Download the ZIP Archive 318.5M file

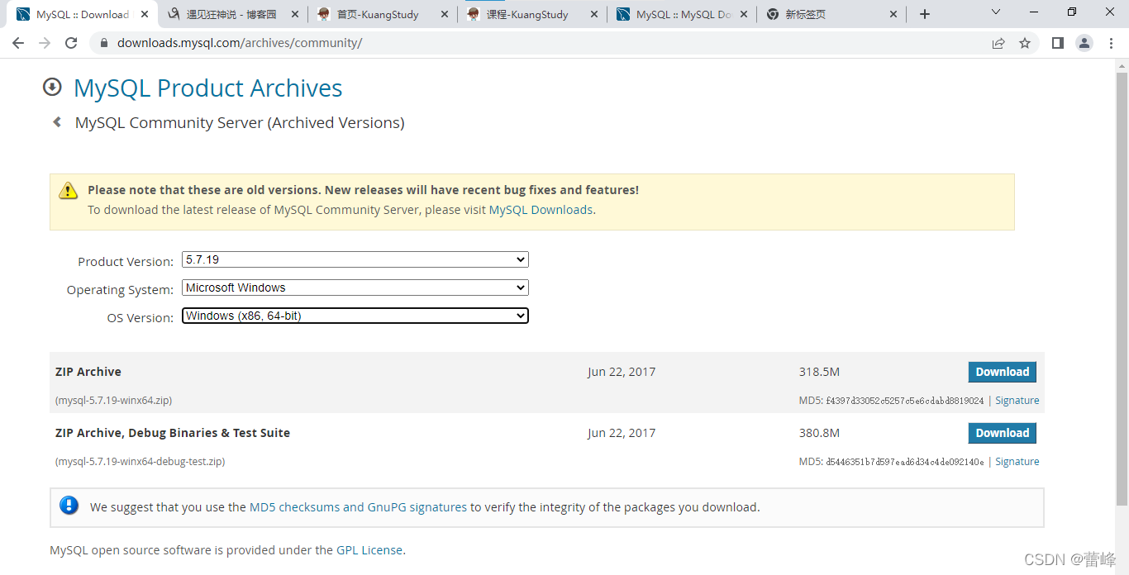coord(1002,372)
